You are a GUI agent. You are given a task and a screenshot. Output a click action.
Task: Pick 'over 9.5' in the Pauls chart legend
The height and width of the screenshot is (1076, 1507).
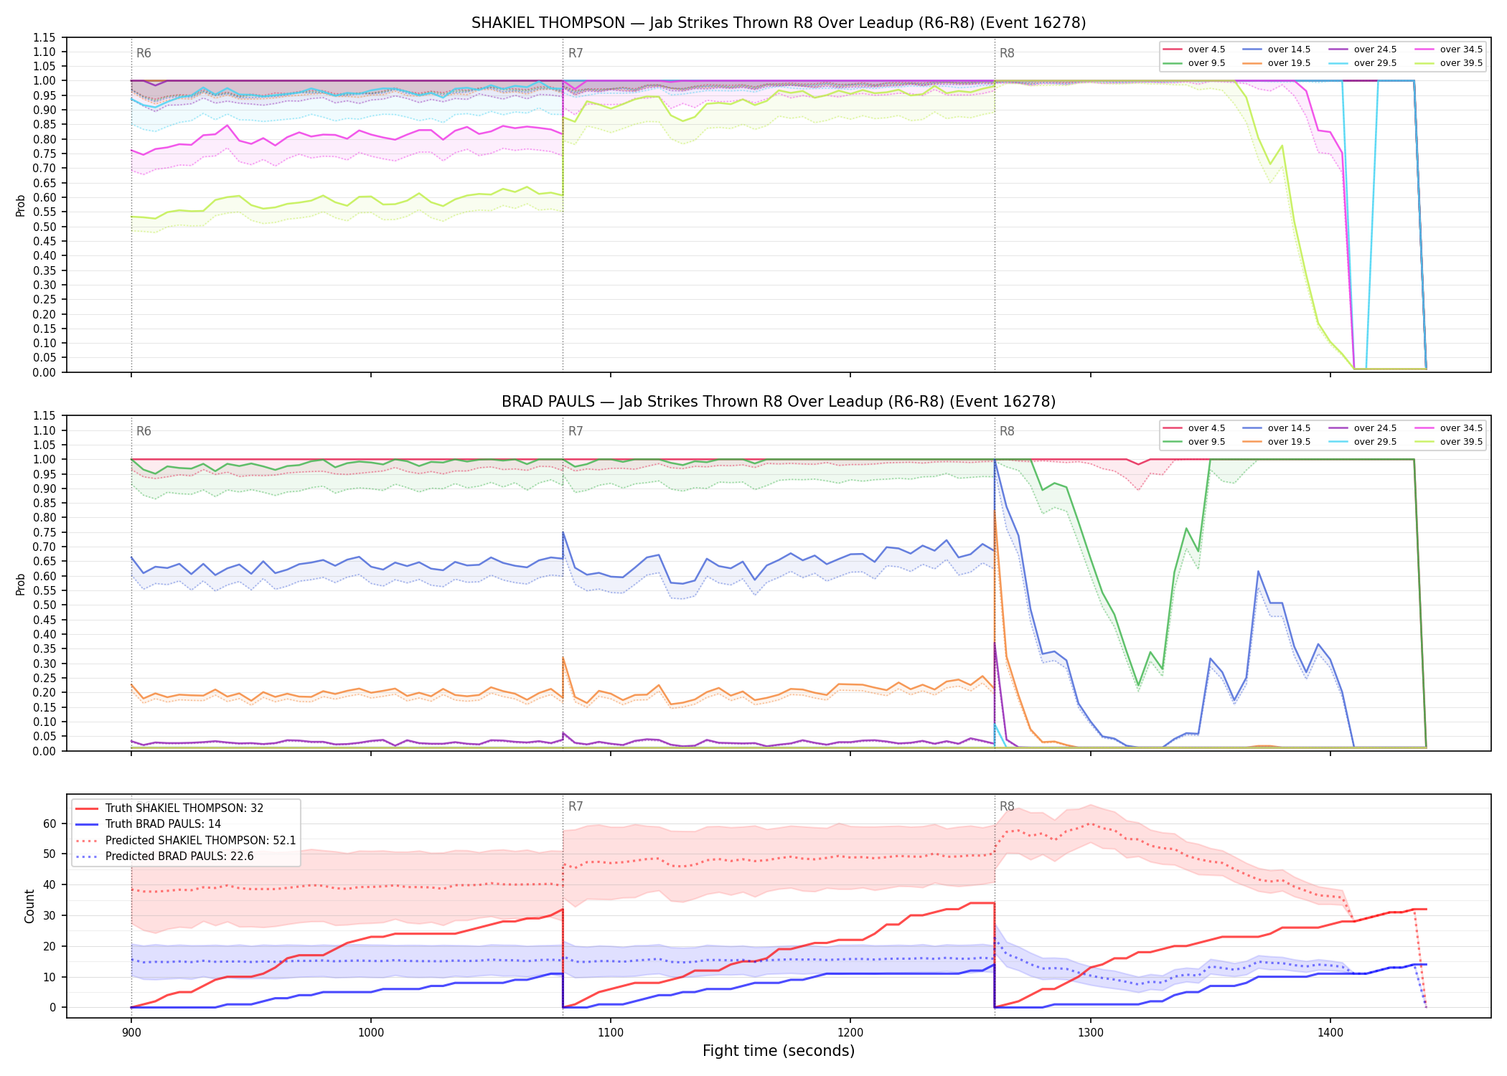(x=1194, y=442)
